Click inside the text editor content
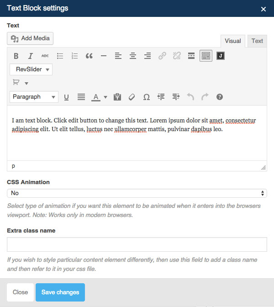The height and width of the screenshot is (307, 274). point(137,133)
